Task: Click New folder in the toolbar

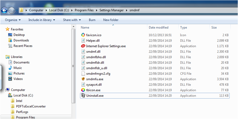Action: click(111, 20)
